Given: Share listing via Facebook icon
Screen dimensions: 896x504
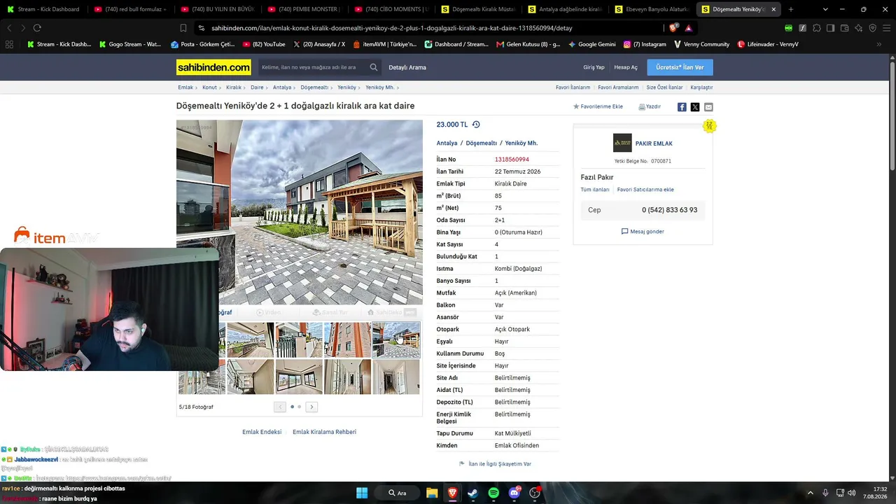Looking at the screenshot, I should 682,107.
